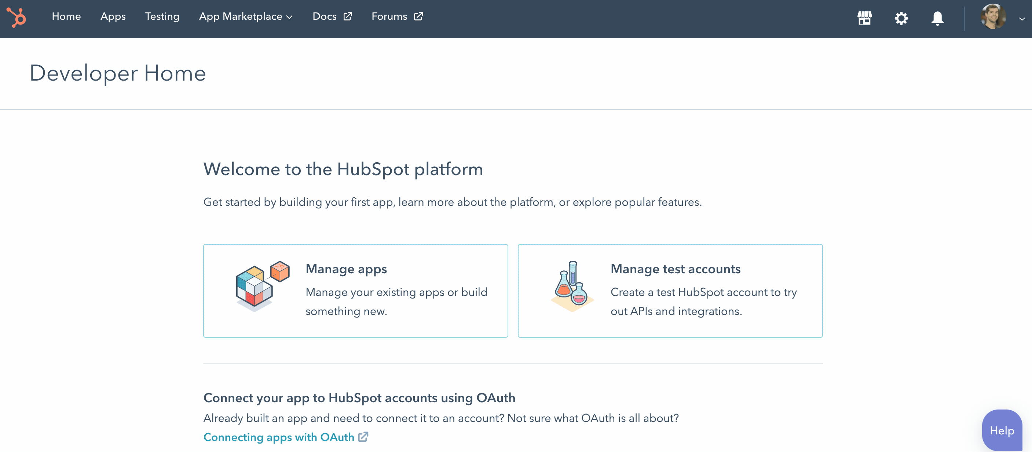This screenshot has width=1032, height=452.
Task: Expand account menu chevron beside avatar
Action: click(1022, 18)
